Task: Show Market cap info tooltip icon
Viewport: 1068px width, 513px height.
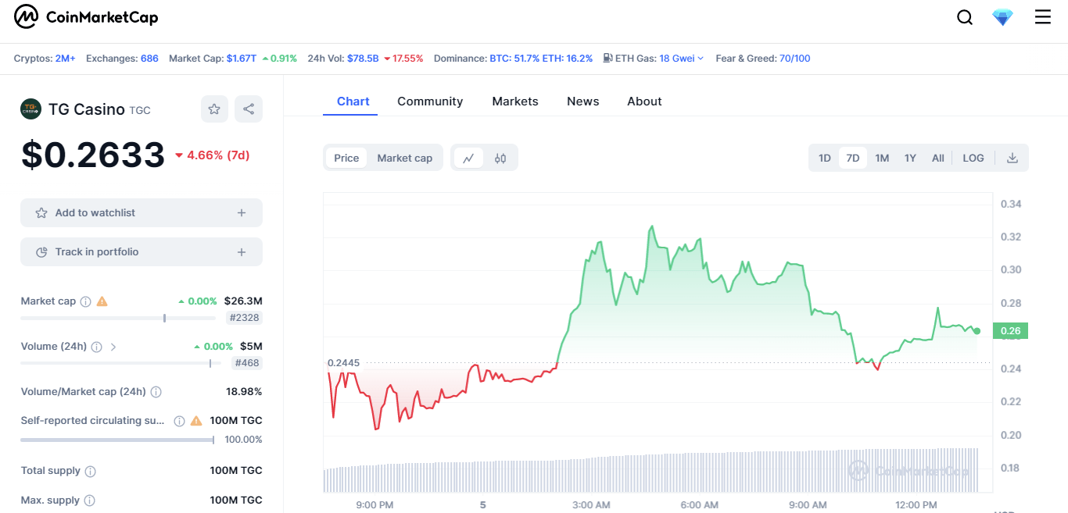Action: [x=86, y=301]
